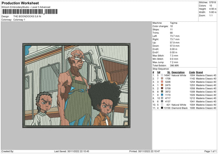This screenshot has width=218, height=154.
Task: Click the Production Worksheet title
Action: click(20, 3)
